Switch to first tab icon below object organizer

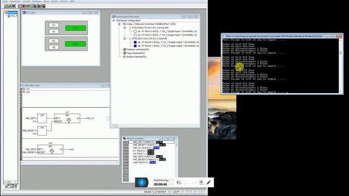(x=6, y=186)
